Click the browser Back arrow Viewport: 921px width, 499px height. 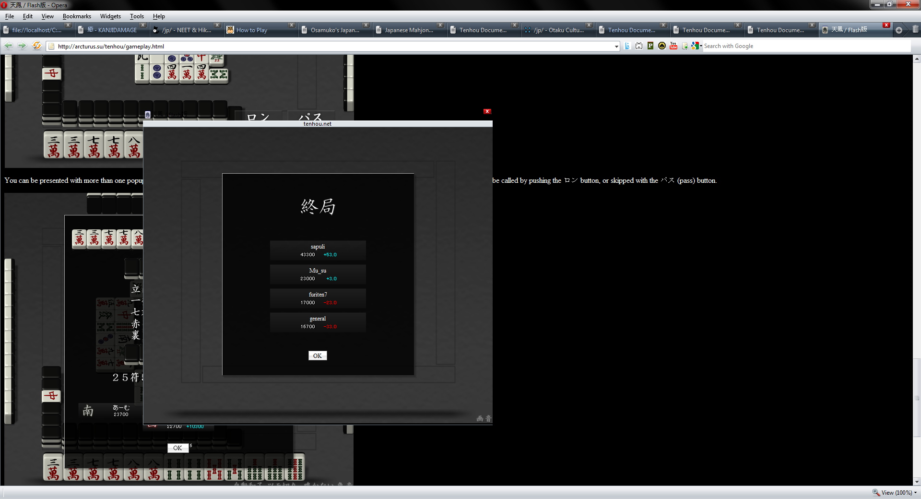pyautogui.click(x=9, y=46)
